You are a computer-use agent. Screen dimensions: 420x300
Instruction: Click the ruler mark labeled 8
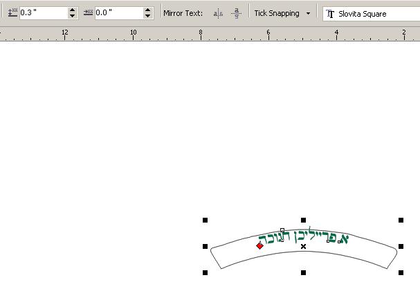[x=201, y=32]
